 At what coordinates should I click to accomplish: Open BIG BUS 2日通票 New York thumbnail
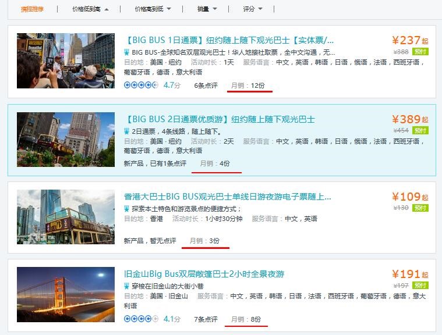coord(66,140)
